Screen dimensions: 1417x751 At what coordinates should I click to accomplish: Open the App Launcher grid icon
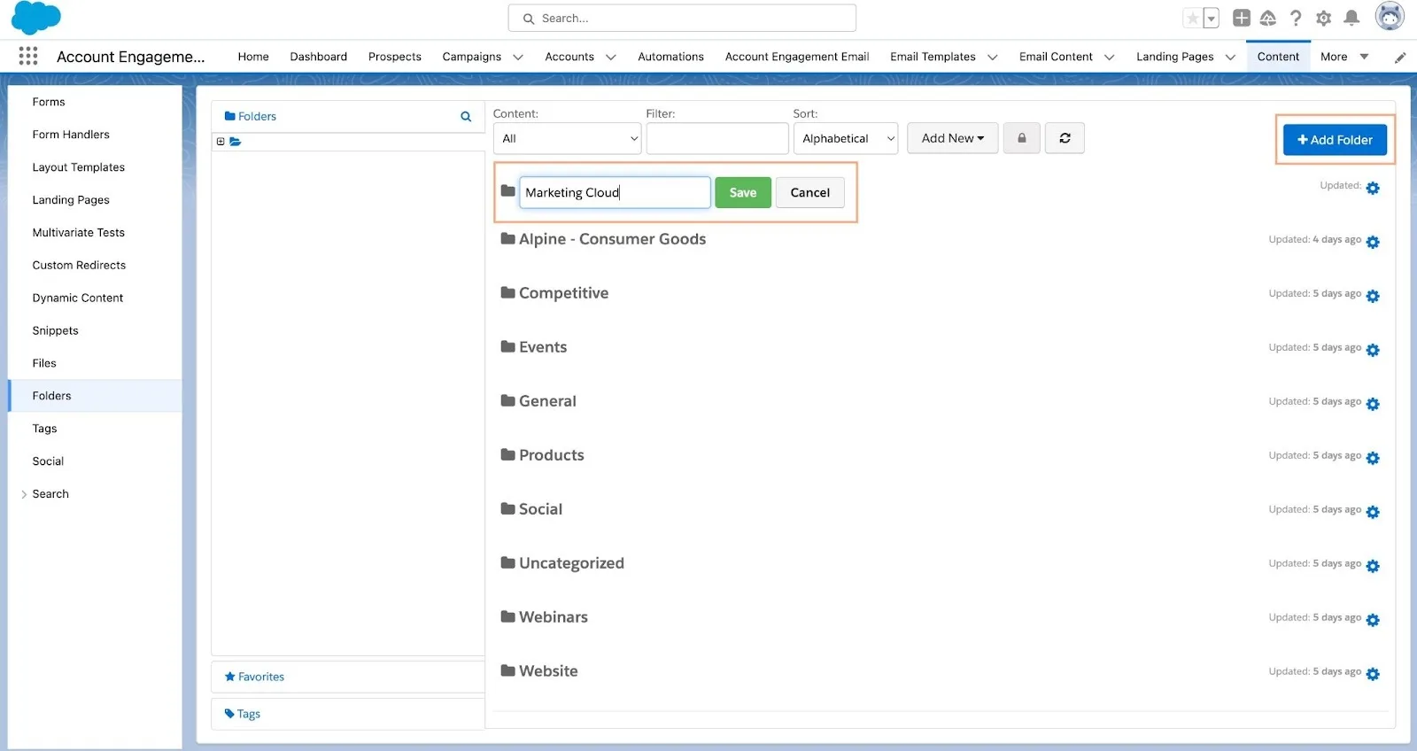tap(28, 56)
